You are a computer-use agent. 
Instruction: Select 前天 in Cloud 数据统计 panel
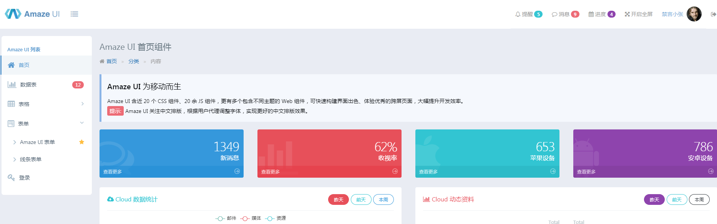click(361, 199)
